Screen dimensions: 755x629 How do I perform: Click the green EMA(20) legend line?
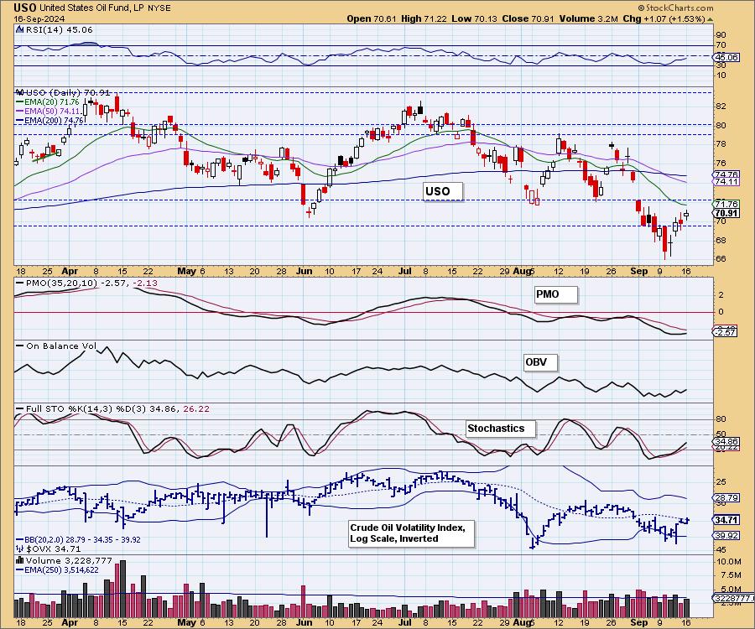pos(20,102)
